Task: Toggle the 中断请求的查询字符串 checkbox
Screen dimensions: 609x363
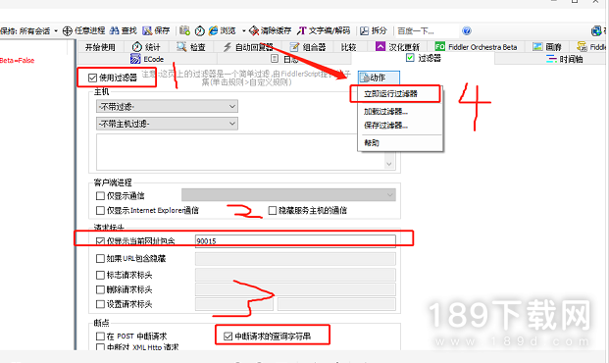Action: coord(228,336)
